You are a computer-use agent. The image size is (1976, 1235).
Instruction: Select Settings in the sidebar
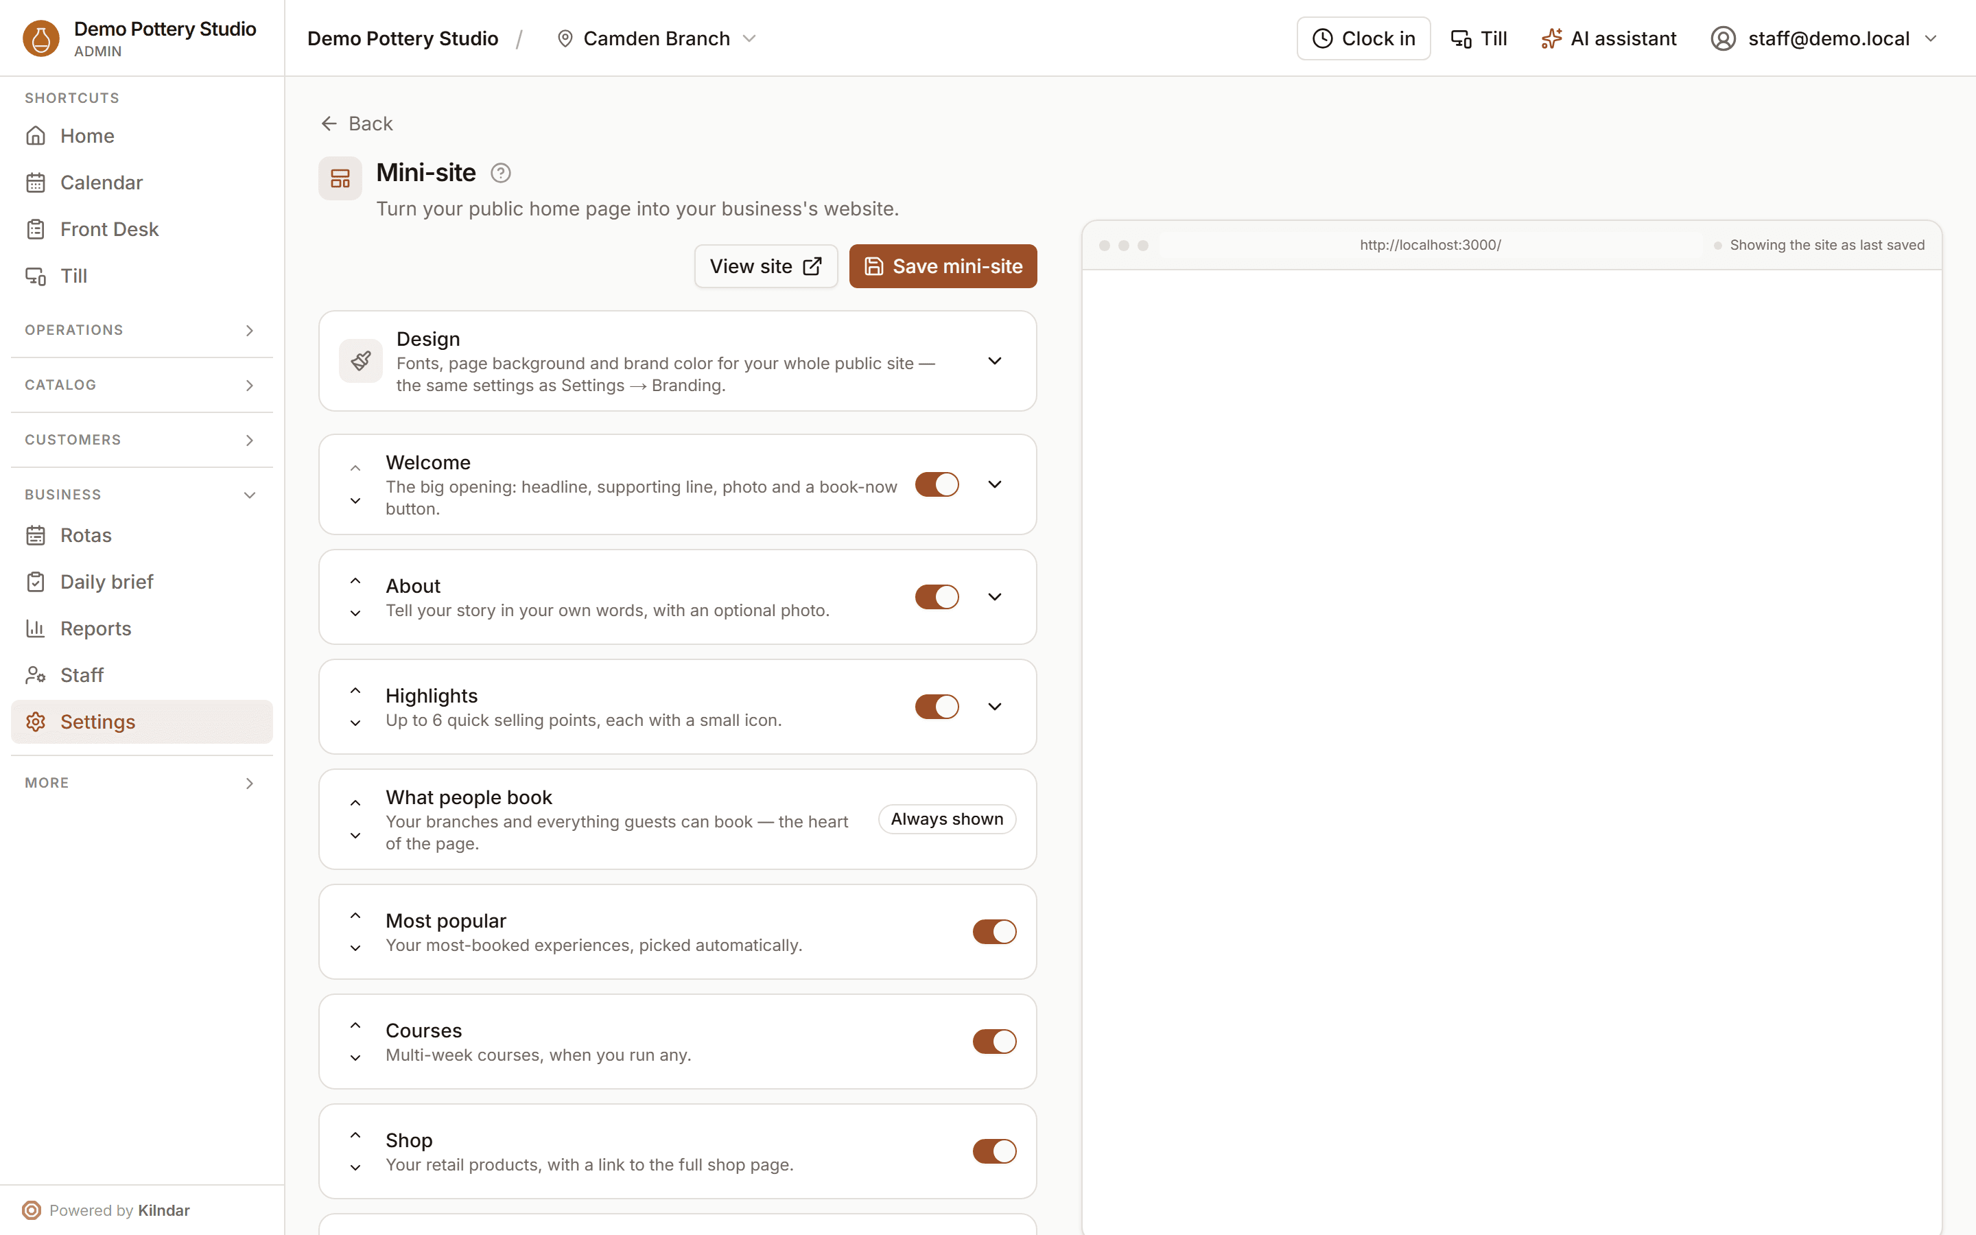click(141, 722)
